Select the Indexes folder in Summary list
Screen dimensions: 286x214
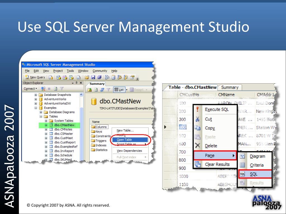click(x=99, y=145)
